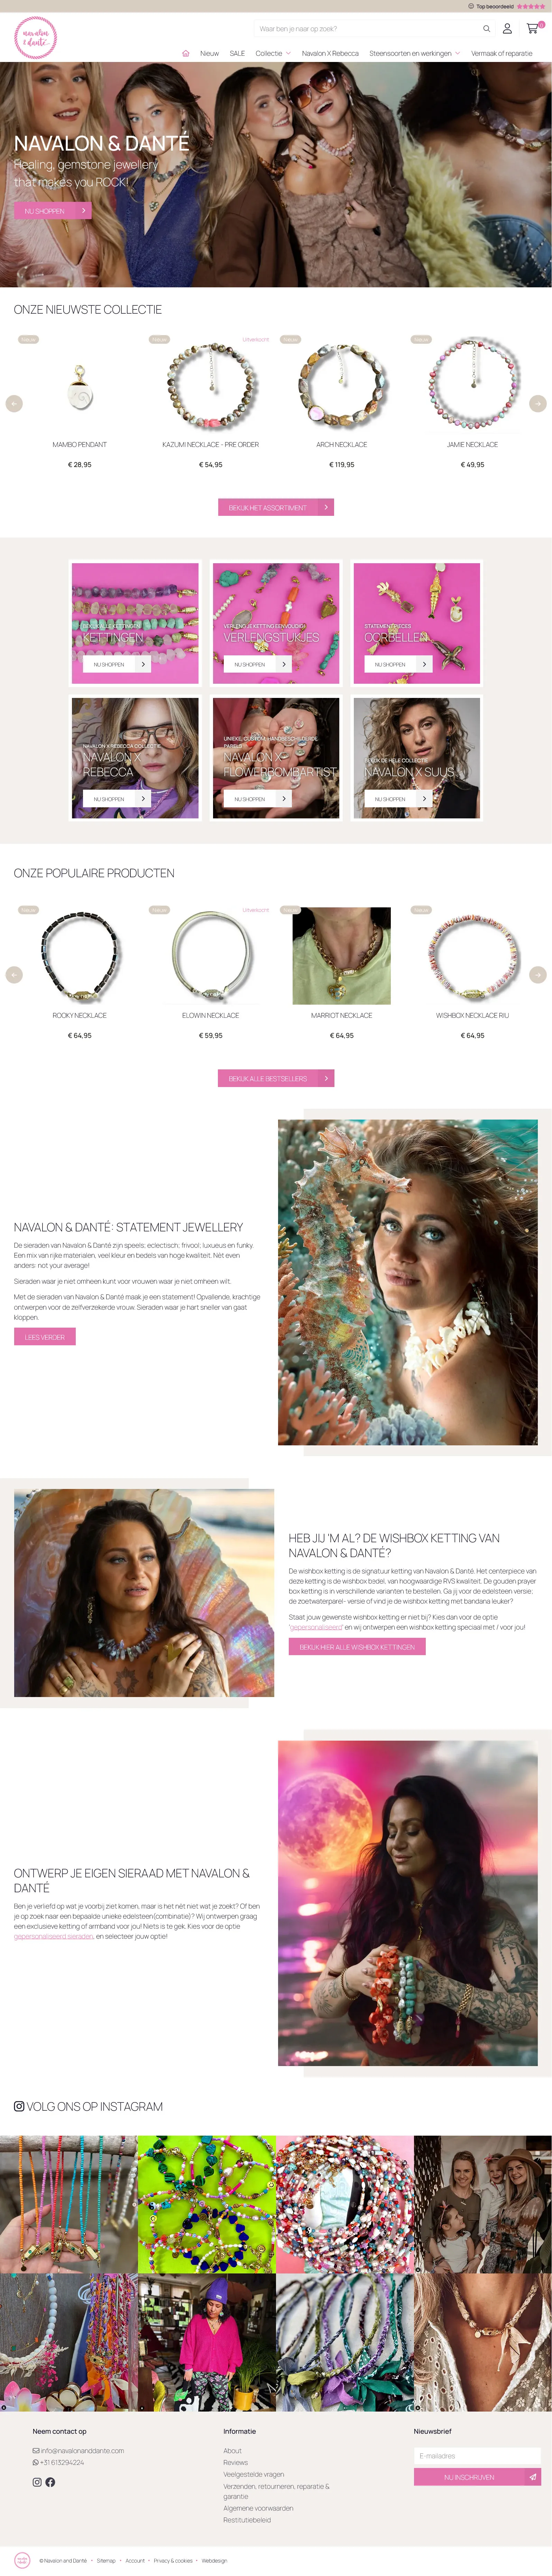Open the footer Facebook icon
This screenshot has height=2576, width=552.
(x=50, y=2481)
